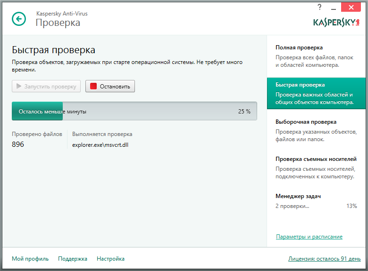Open the Параметры и расписание link

click(309, 237)
